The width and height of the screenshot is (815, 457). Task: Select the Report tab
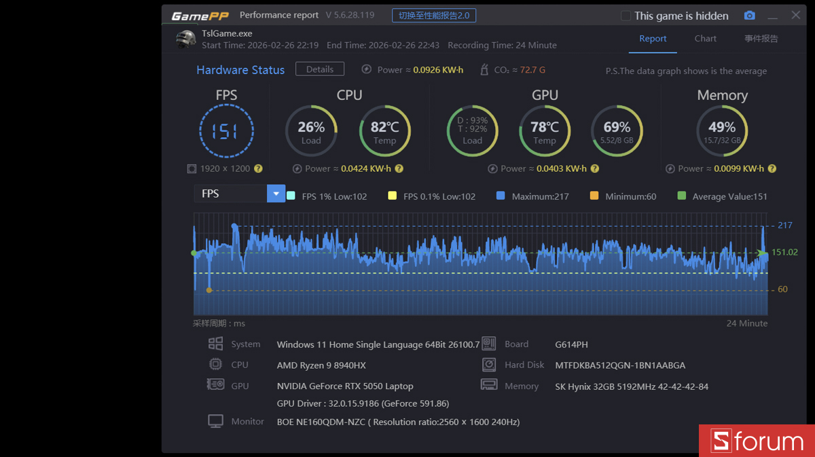coord(653,39)
